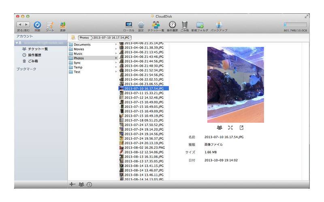The image size is (324, 202).
Task: Select the Movies folder
Action: [93, 49]
